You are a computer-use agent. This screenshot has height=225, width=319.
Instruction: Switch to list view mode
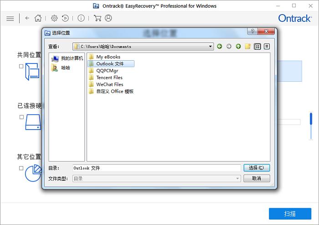[257, 47]
